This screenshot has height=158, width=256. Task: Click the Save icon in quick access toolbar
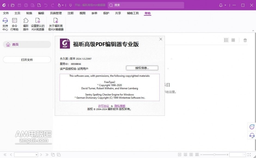pos(19,5)
